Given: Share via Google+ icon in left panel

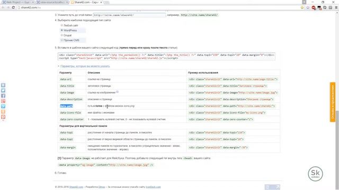Looking at the screenshot, I should coord(3,101).
